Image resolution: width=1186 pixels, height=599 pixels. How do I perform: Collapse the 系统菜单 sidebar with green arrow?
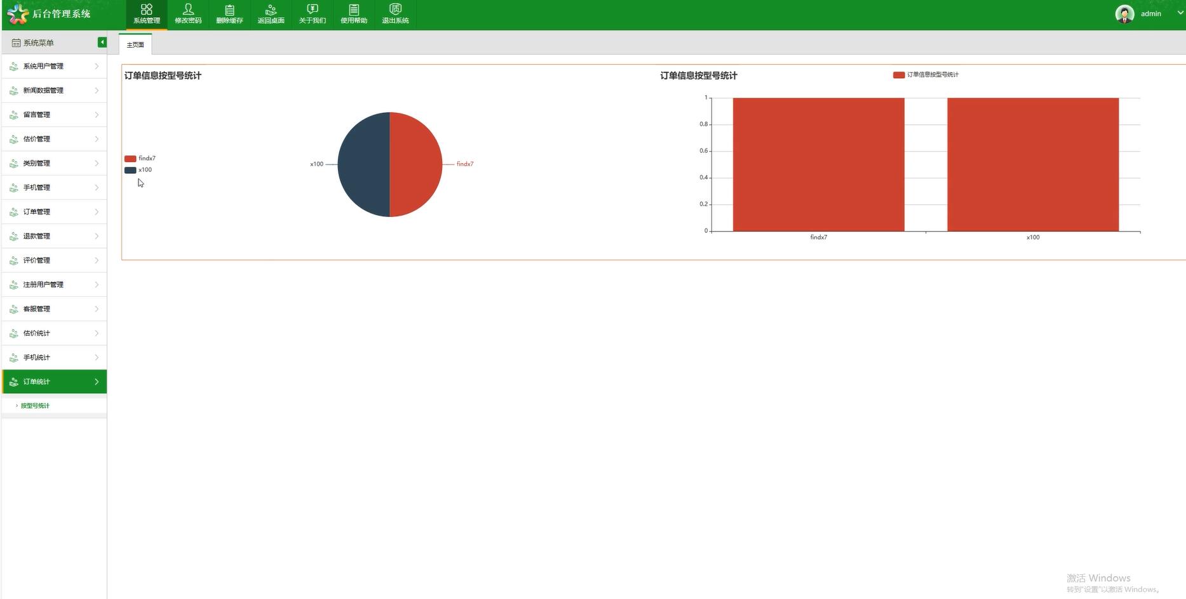tap(102, 42)
